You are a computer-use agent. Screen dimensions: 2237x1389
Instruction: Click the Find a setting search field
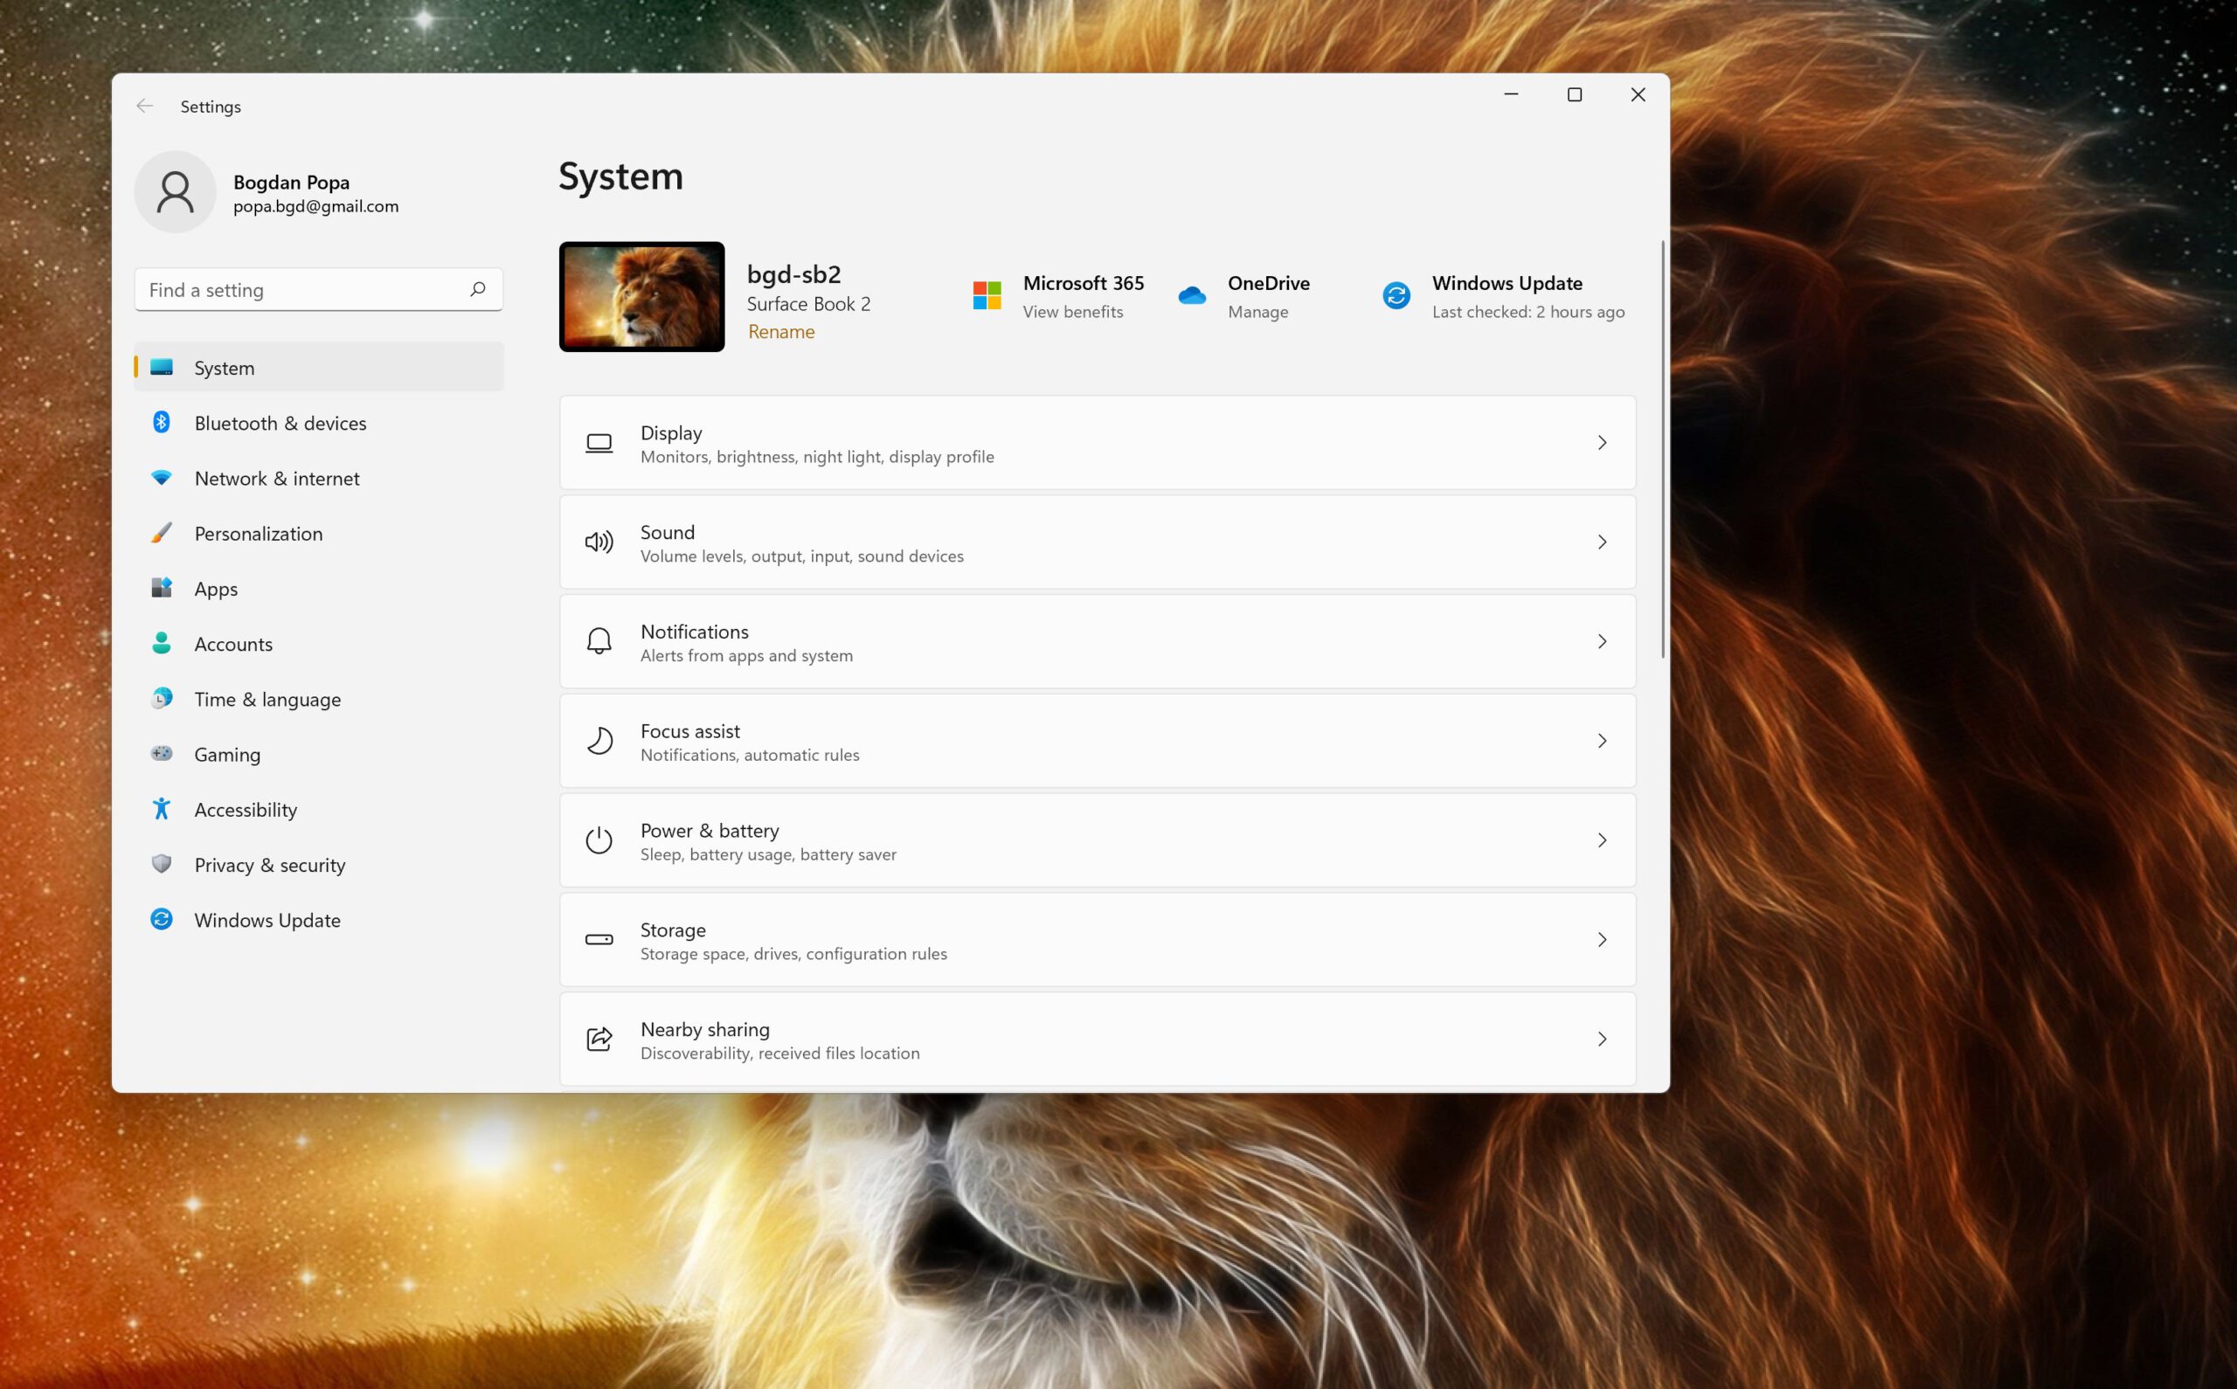(x=319, y=289)
